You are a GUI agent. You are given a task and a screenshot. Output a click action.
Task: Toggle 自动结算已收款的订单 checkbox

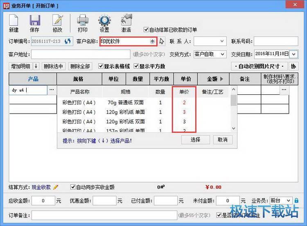coord(146,30)
